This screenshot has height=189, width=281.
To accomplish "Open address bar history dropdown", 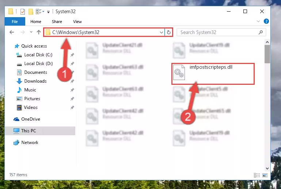I will [x=161, y=32].
